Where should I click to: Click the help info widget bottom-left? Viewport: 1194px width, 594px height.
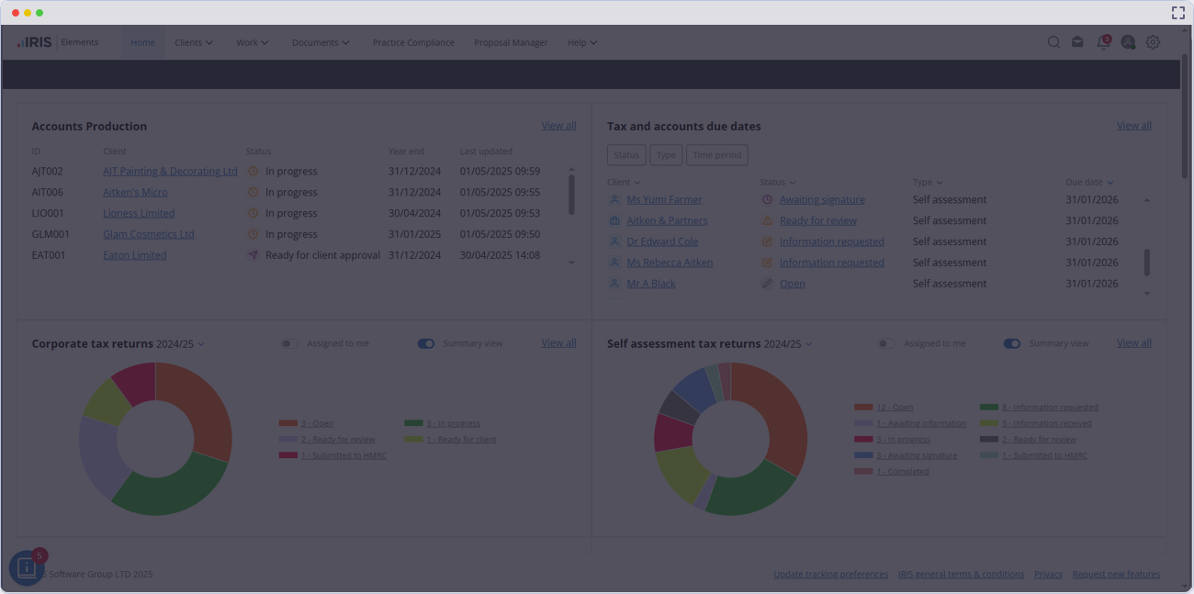click(x=26, y=567)
